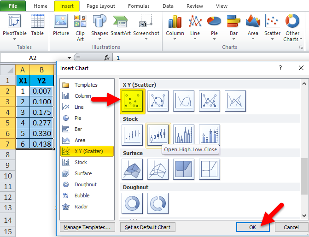The width and height of the screenshot is (309, 237).
Task: Switch to the View tab
Action: (x=222, y=6)
